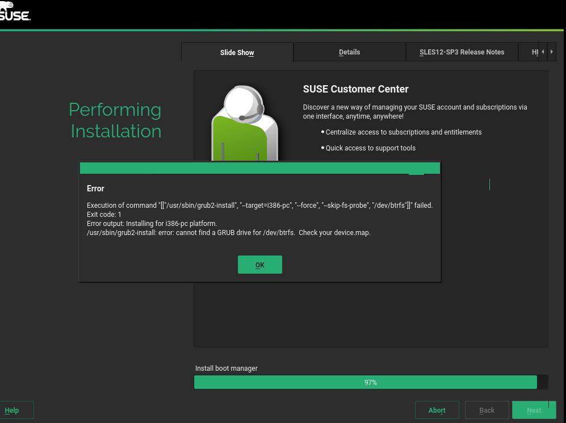Viewport: 566px width, 423px height.
Task: Switch to the Slide Show tab
Action: (x=237, y=52)
